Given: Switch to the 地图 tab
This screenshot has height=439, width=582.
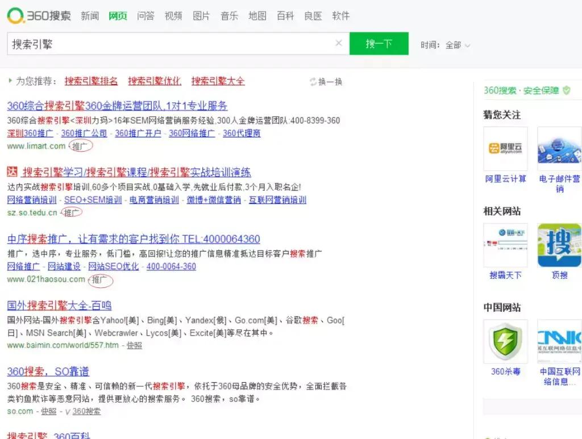Looking at the screenshot, I should tap(257, 16).
